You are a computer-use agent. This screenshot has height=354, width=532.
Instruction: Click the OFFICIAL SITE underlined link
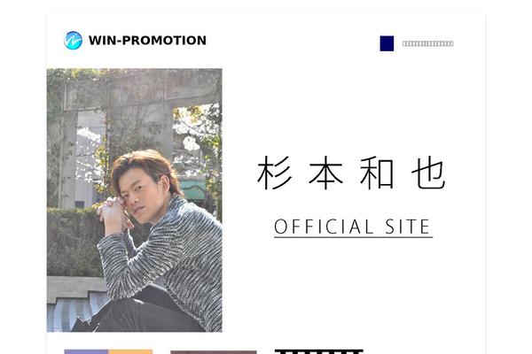(353, 227)
